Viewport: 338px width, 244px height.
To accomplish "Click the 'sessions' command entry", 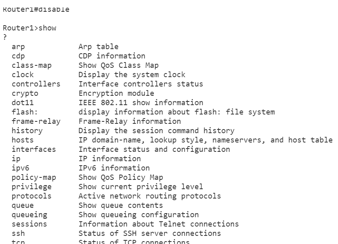I will [x=29, y=224].
